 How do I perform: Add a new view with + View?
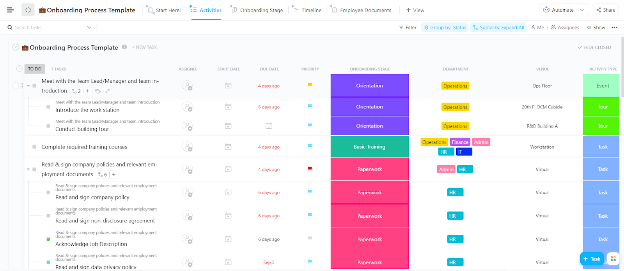point(415,10)
